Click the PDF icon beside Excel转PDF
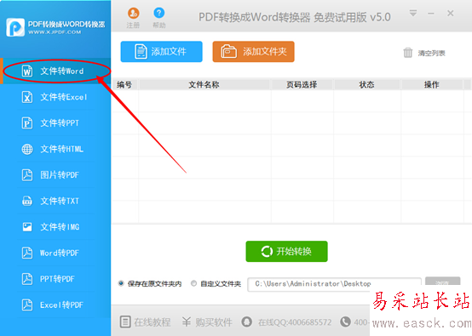 point(27,305)
